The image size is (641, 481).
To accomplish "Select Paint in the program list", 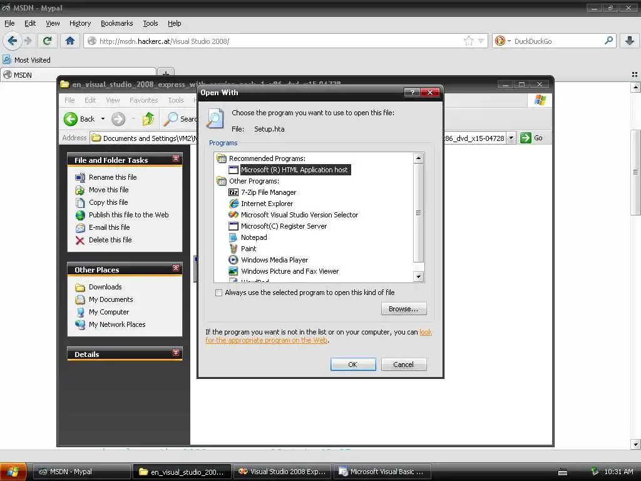I will (248, 249).
